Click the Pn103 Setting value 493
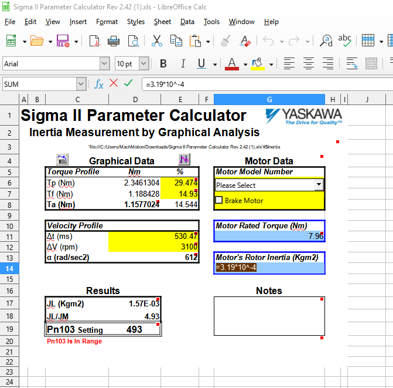Image resolution: width=393 pixels, height=388 pixels. pyautogui.click(x=134, y=329)
